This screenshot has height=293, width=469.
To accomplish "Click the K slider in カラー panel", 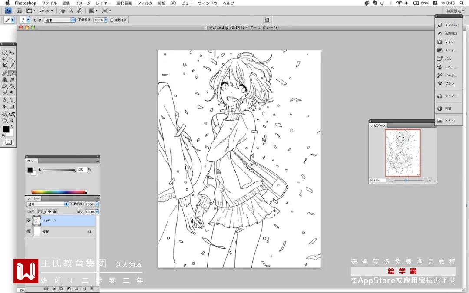I will click(59, 170).
